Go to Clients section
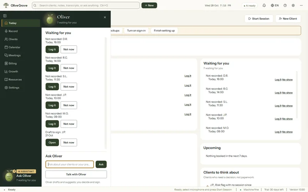Screen dimensions: 308x192 coord(21,39)
